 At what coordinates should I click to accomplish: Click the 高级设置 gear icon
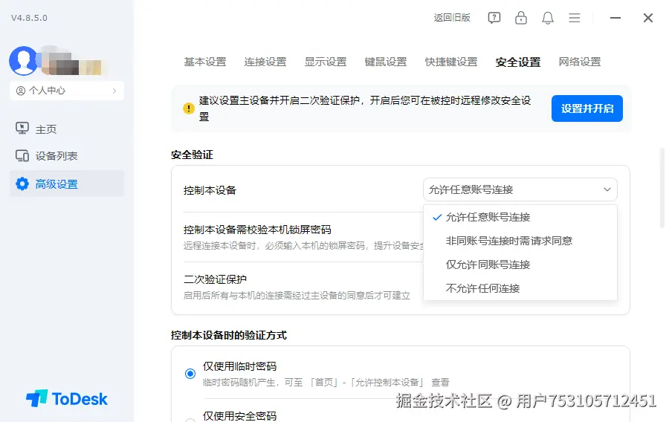coord(22,184)
